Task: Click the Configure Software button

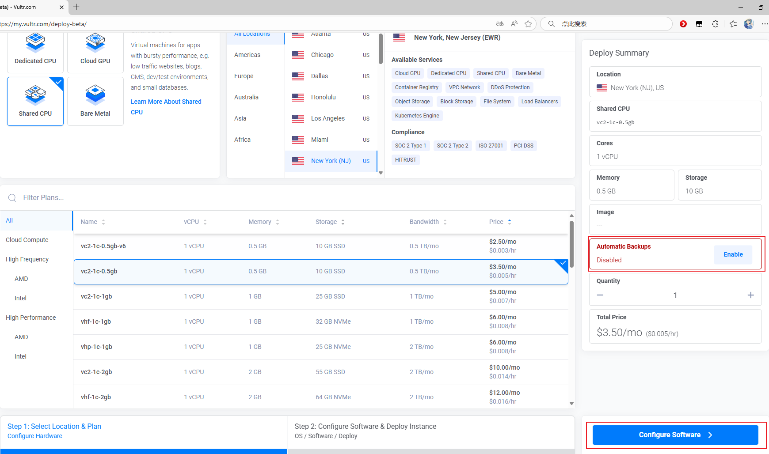Action: click(675, 435)
